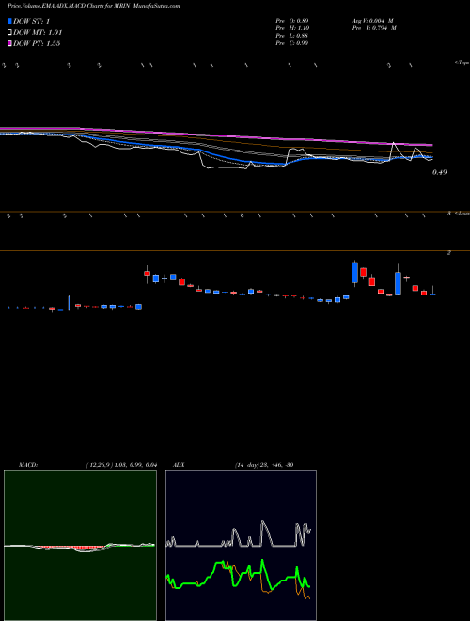Screen dimensions: 470x621
Task: Click the 'Pre L: 0.88' low value
Action: [292, 36]
